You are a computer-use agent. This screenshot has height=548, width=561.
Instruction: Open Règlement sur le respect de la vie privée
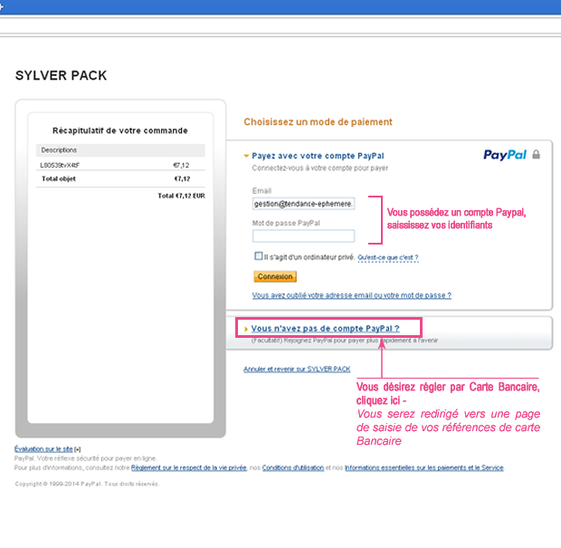[189, 467]
